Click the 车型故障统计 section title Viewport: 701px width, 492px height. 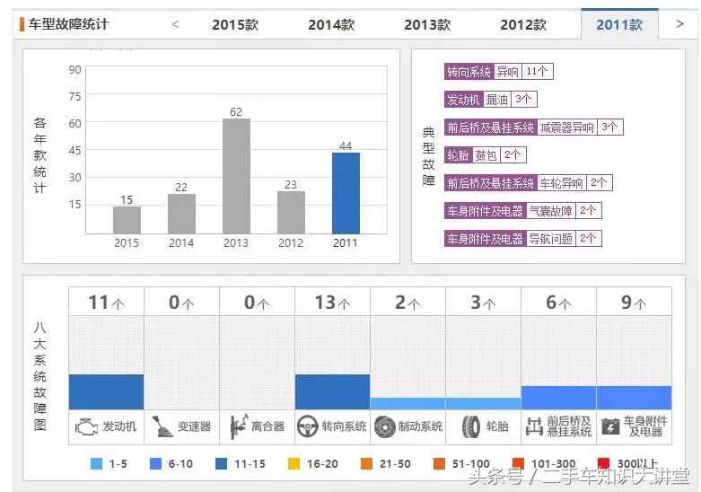[69, 24]
